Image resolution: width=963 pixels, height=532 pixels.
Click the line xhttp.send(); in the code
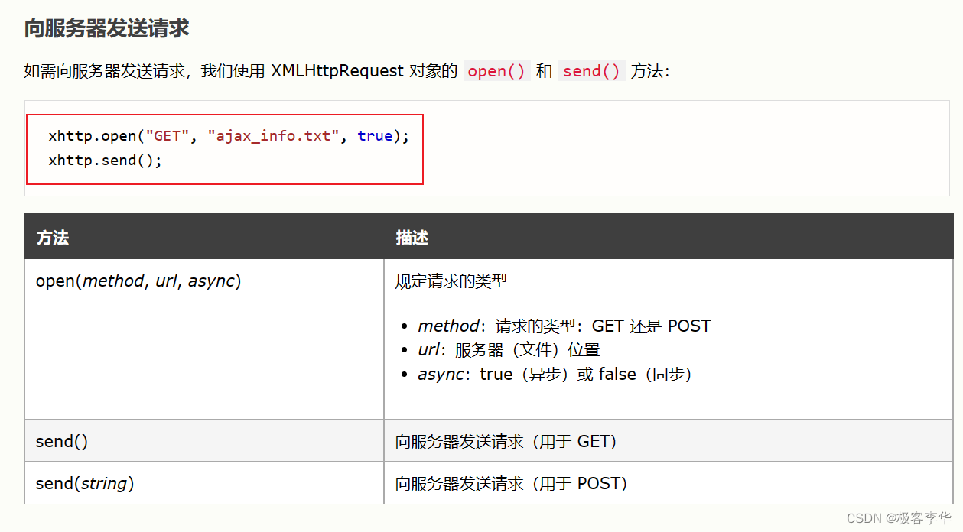[109, 160]
